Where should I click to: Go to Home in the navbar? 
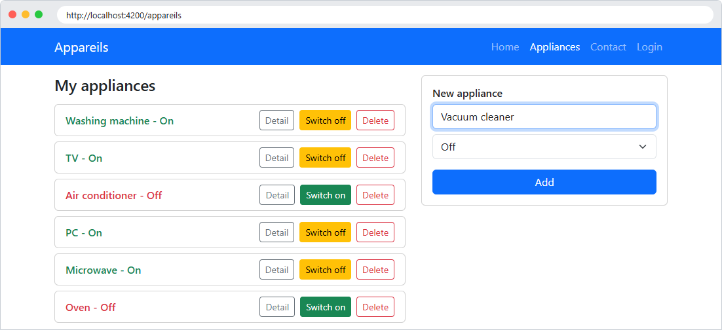[x=504, y=47]
